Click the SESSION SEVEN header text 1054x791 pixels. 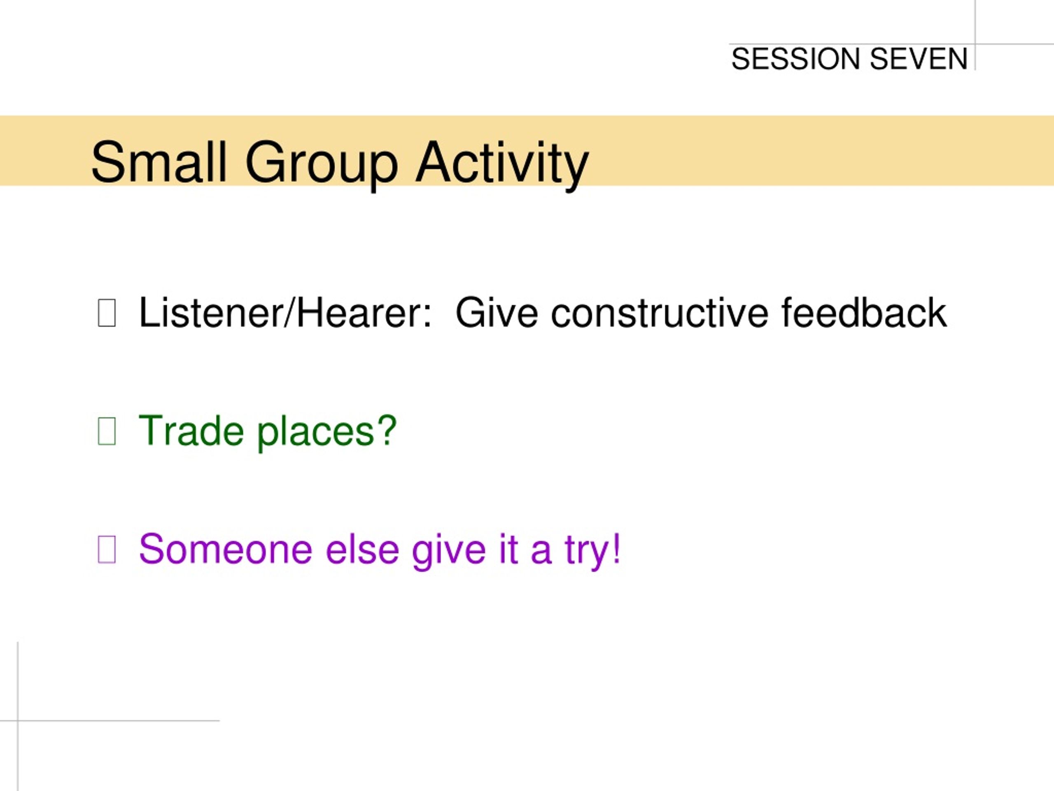pyautogui.click(x=849, y=59)
